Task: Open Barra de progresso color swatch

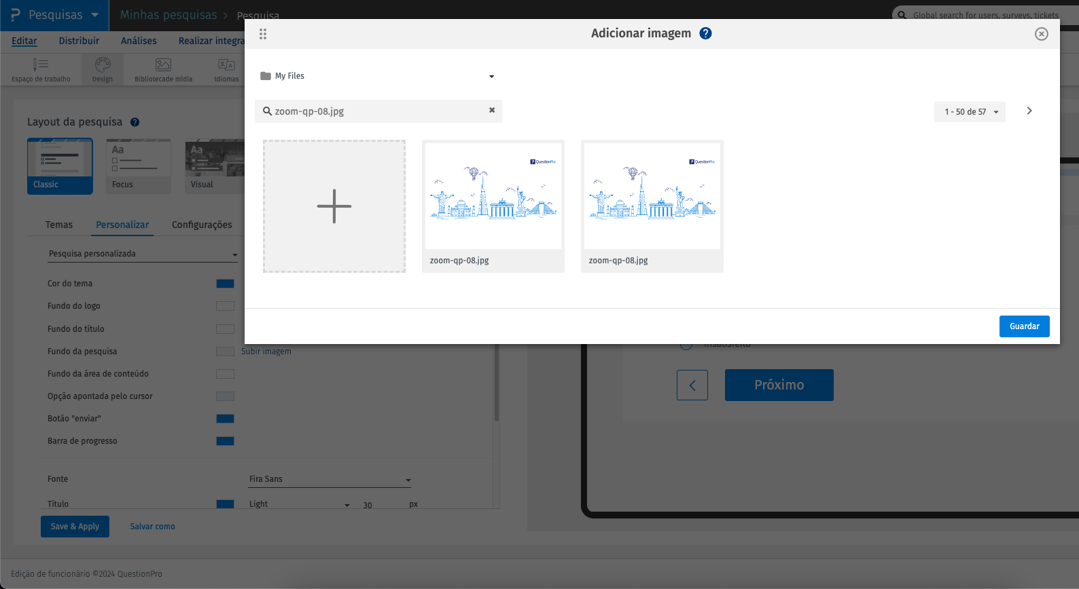Action: [x=225, y=441]
